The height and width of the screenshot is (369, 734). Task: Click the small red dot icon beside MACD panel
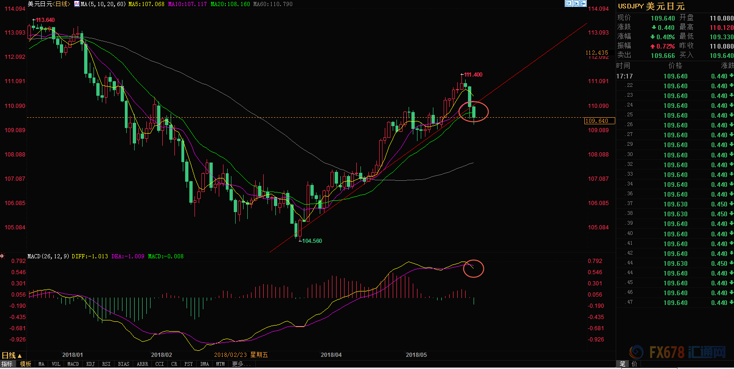click(2, 256)
